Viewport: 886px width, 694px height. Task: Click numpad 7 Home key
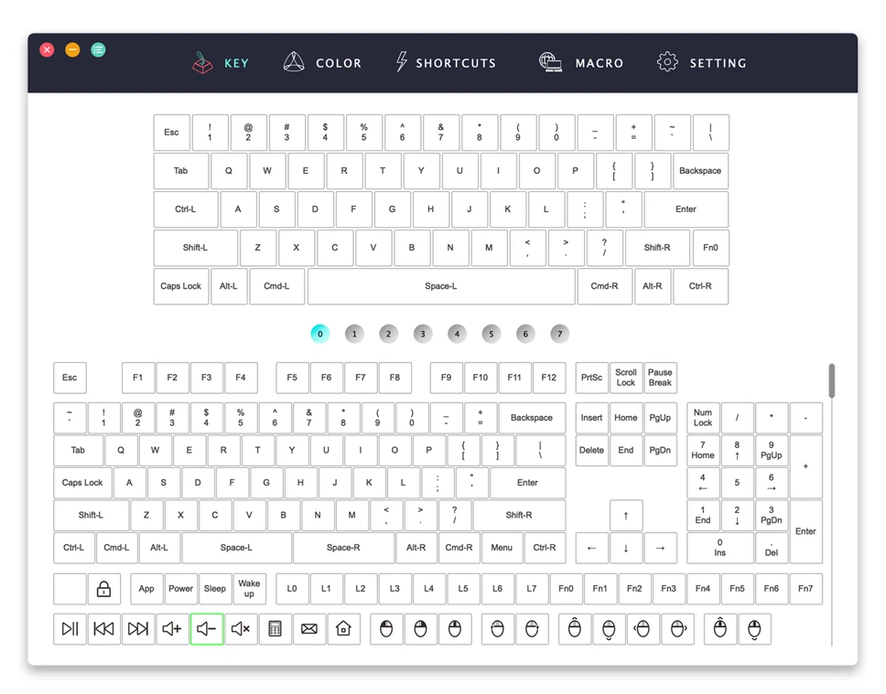[x=703, y=451]
